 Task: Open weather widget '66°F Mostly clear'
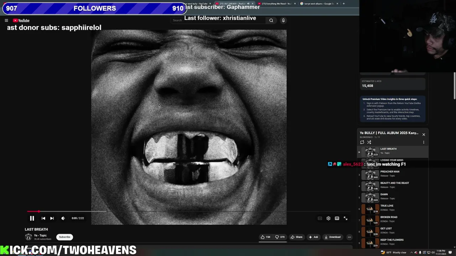point(394,252)
